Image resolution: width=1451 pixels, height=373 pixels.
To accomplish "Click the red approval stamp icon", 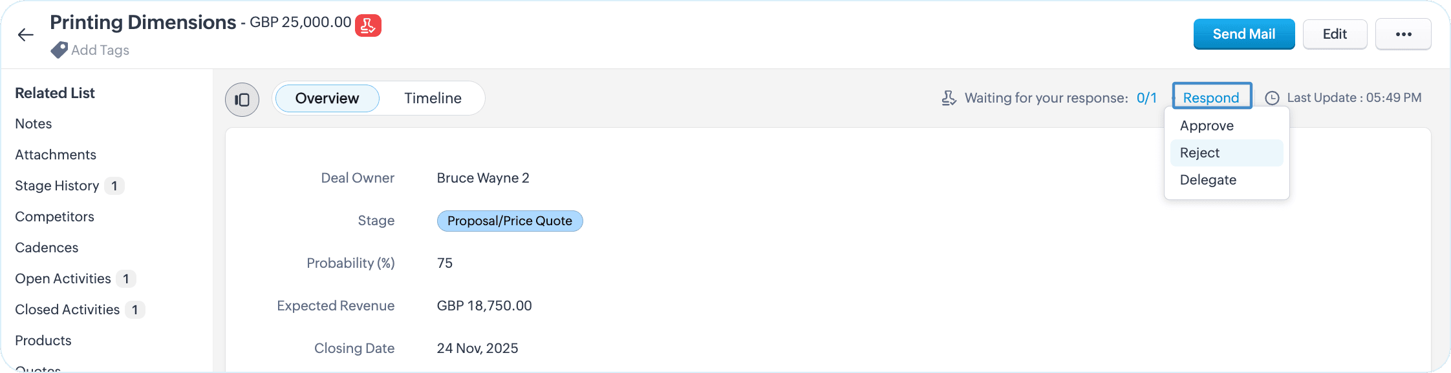I will click(x=368, y=26).
